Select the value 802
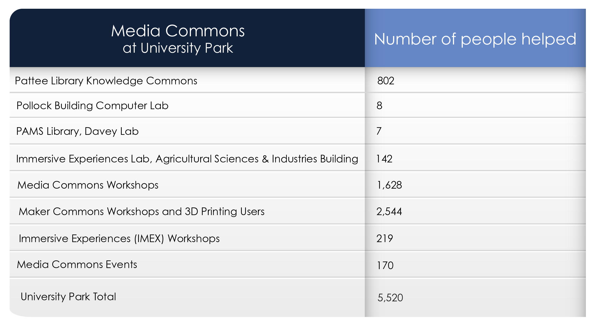The image size is (596, 330). point(386,81)
